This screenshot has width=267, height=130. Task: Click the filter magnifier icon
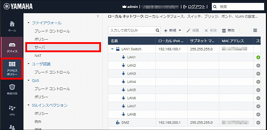tap(157, 30)
